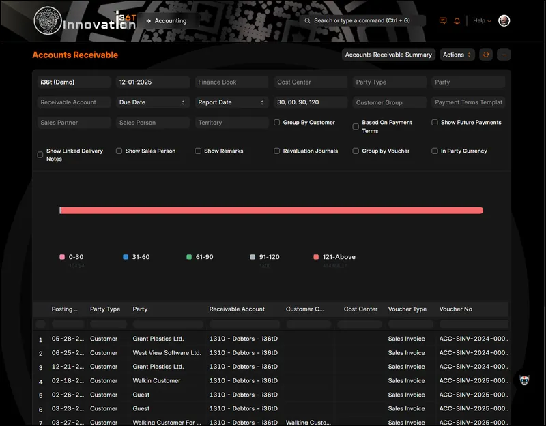Image resolution: width=546 pixels, height=426 pixels.
Task: Click the Voucher No column header
Action: 455,309
